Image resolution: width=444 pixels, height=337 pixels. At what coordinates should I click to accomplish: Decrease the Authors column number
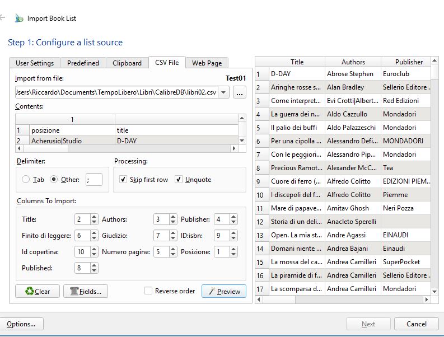click(x=173, y=222)
